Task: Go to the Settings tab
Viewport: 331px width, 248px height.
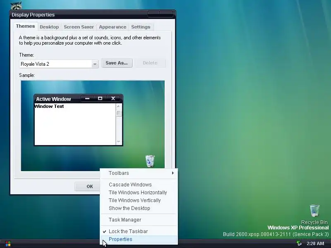Action: [x=141, y=27]
